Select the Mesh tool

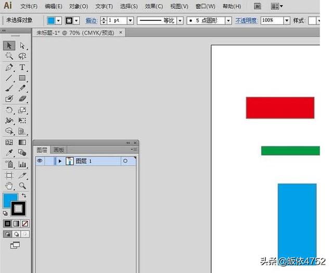click(x=9, y=142)
